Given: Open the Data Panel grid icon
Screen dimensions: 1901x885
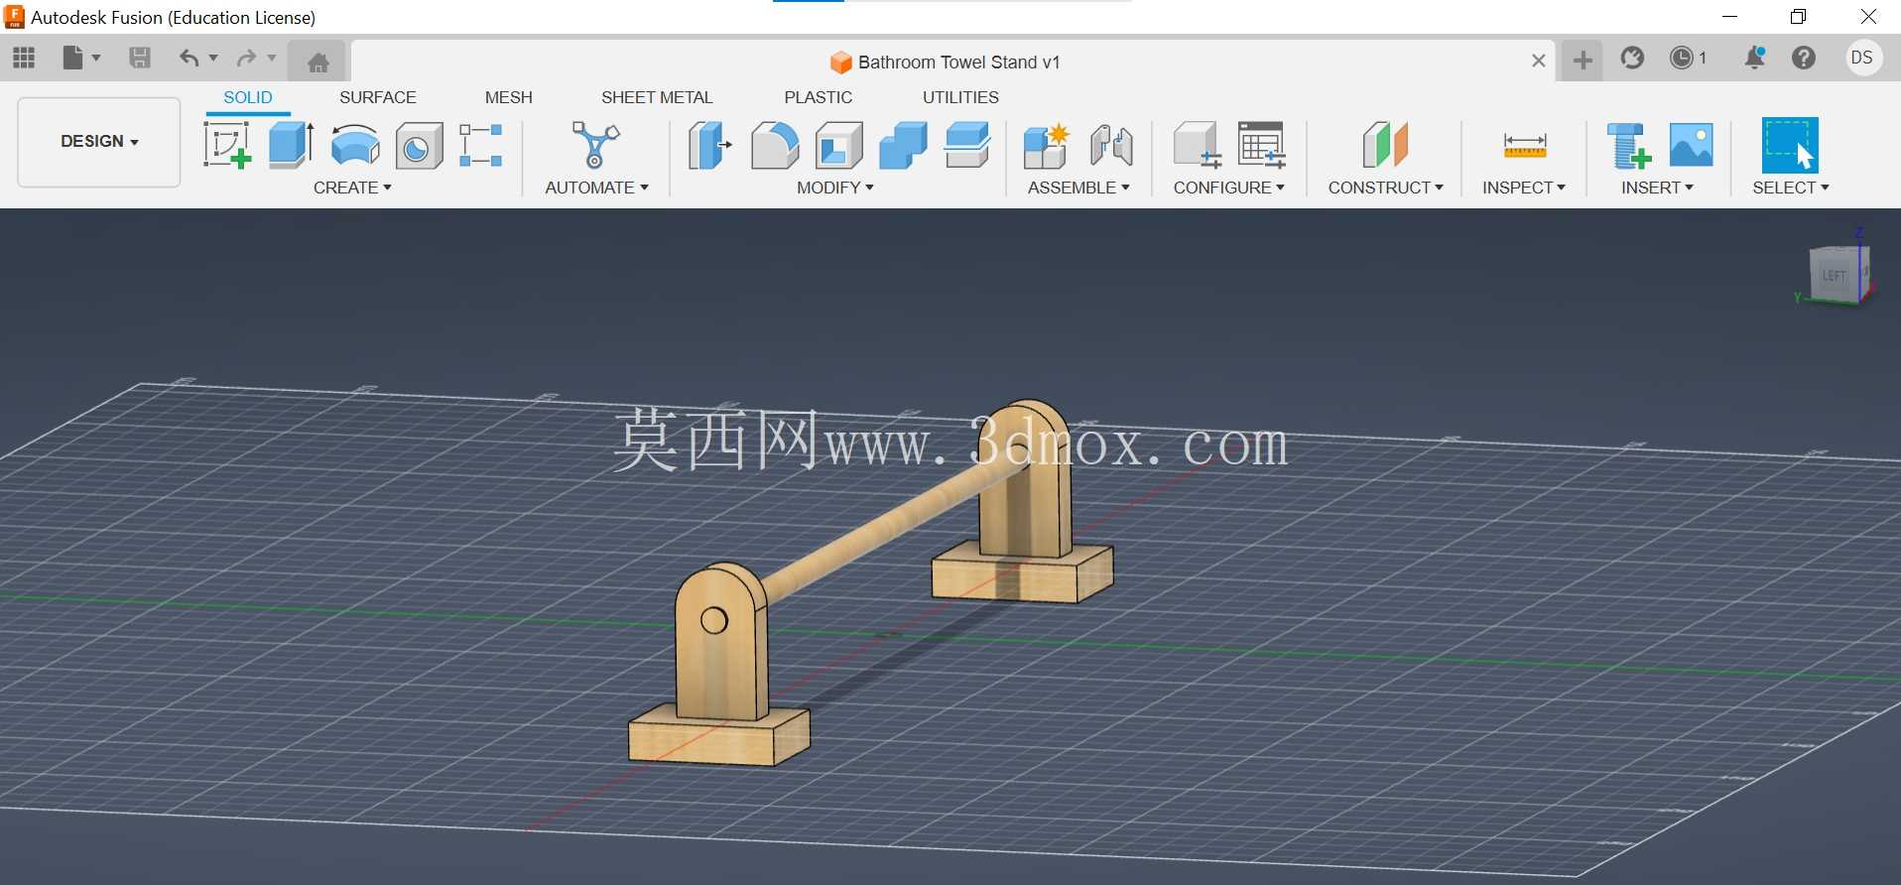Looking at the screenshot, I should 24,59.
